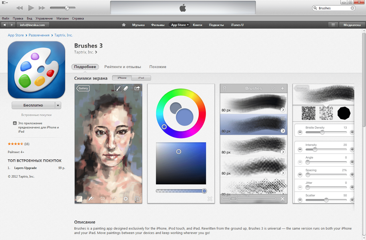The height and width of the screenshot is (240, 366).
Task: Click the list menu icon button
Action: pos(333,25)
